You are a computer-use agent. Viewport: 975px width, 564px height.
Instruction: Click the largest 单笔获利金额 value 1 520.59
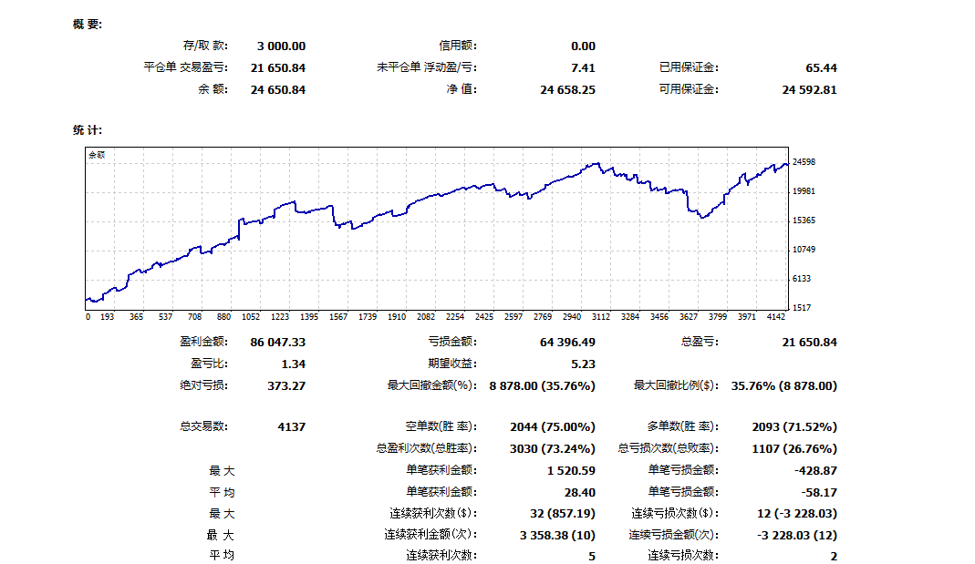tap(571, 470)
